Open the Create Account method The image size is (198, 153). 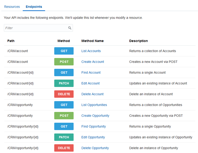coord(92,62)
